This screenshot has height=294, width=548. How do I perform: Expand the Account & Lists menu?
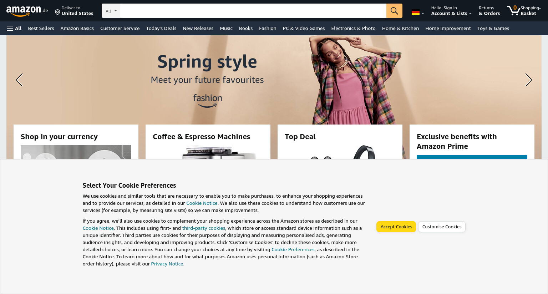451,11
